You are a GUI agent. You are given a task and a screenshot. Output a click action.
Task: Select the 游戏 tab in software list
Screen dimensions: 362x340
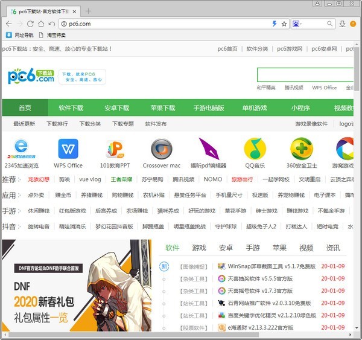click(x=198, y=248)
